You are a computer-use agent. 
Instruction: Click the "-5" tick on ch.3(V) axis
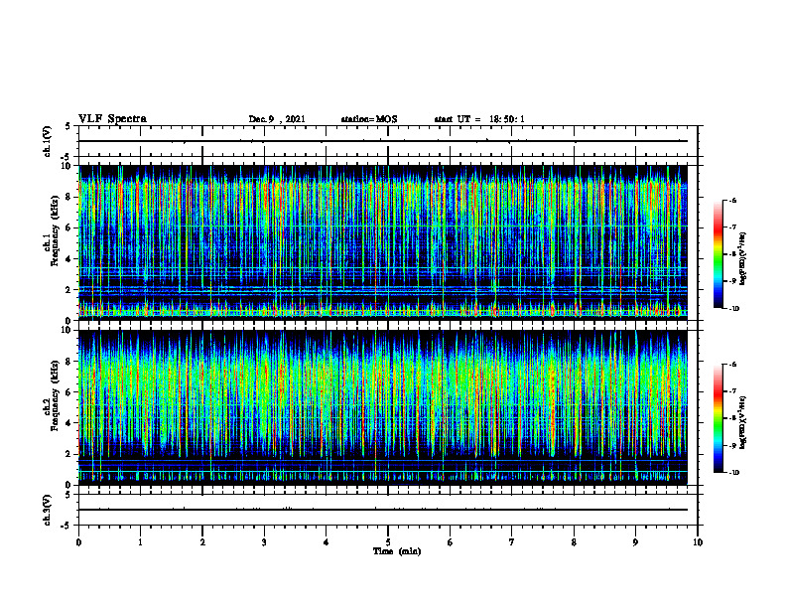(x=66, y=526)
